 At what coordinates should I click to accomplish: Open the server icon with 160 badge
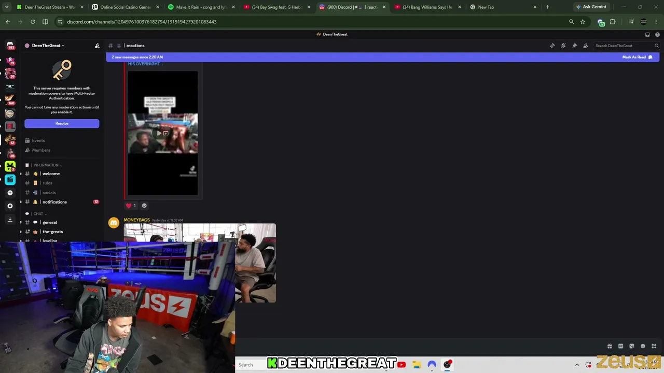coord(10,99)
